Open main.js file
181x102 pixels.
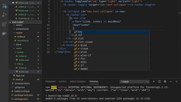pyautogui.click(x=25, y=79)
